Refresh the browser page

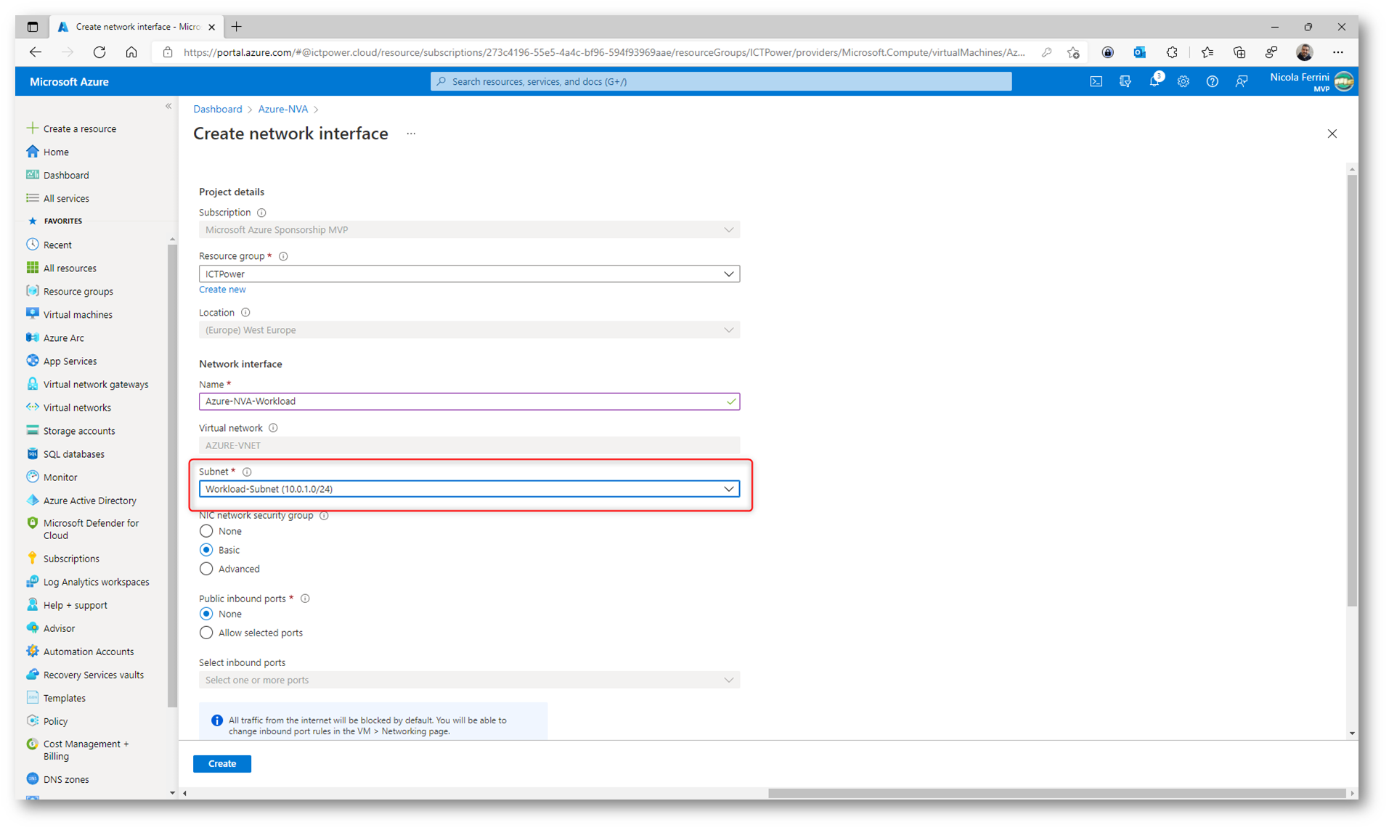(x=99, y=52)
